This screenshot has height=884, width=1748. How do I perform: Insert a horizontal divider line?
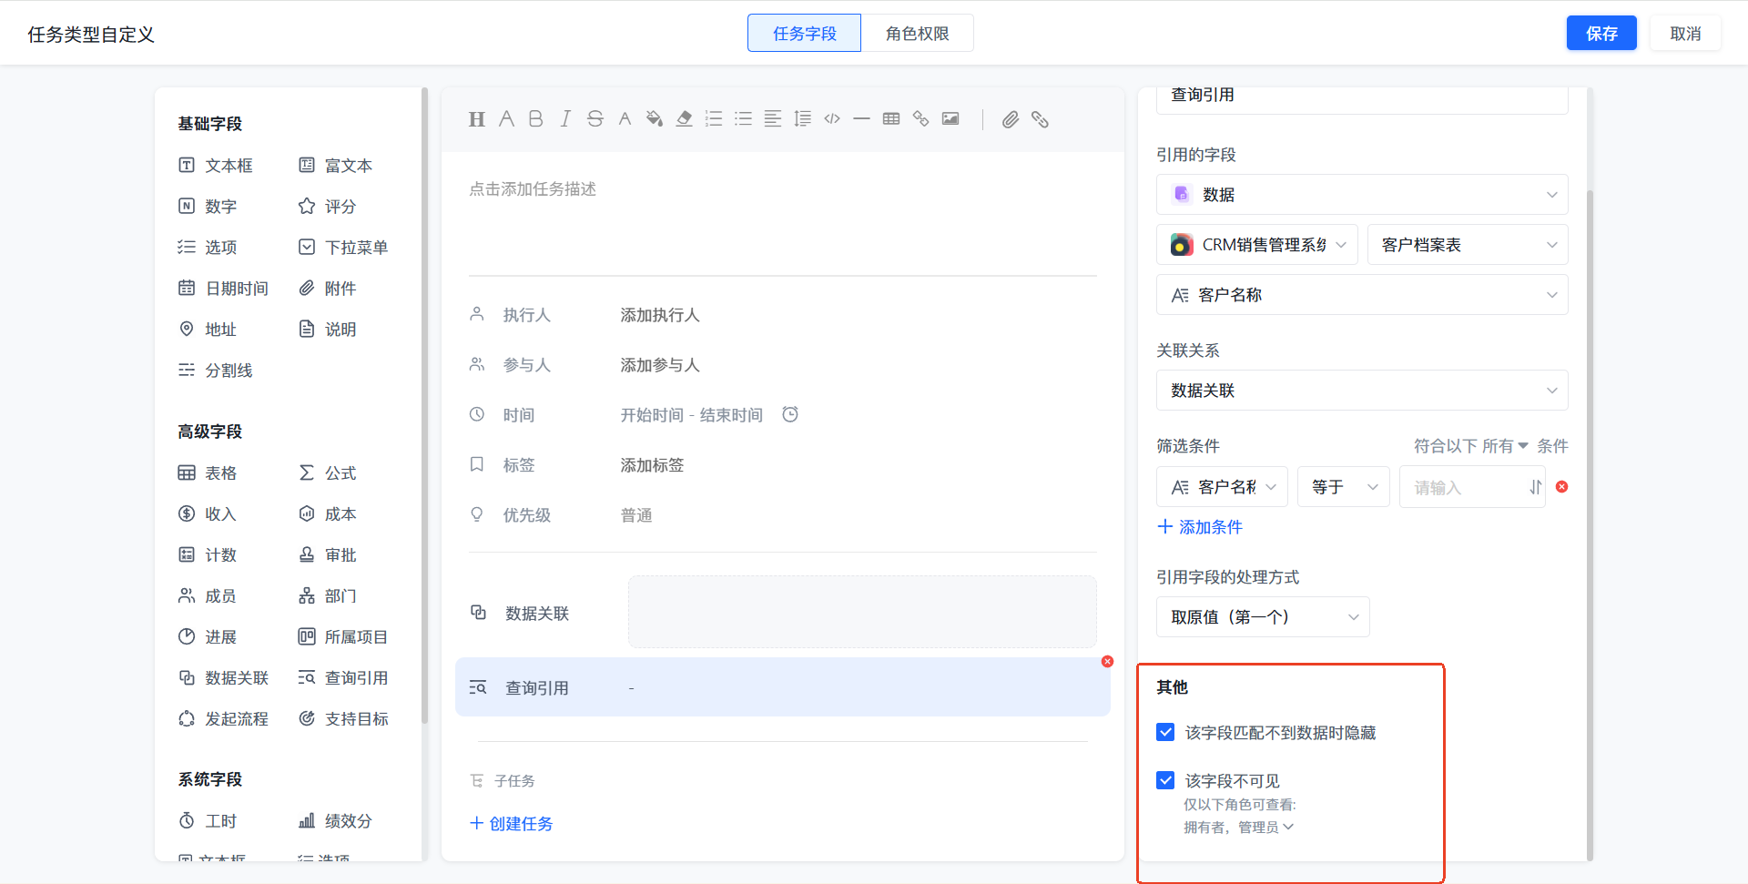click(861, 119)
